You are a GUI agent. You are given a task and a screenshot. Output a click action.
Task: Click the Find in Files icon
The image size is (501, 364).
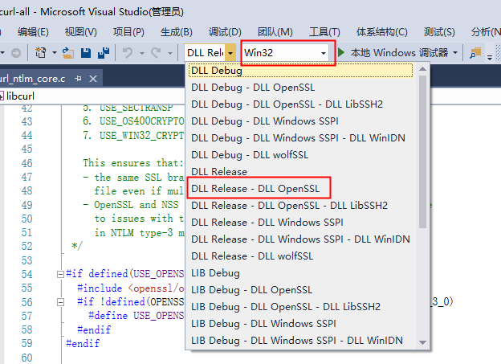475,53
